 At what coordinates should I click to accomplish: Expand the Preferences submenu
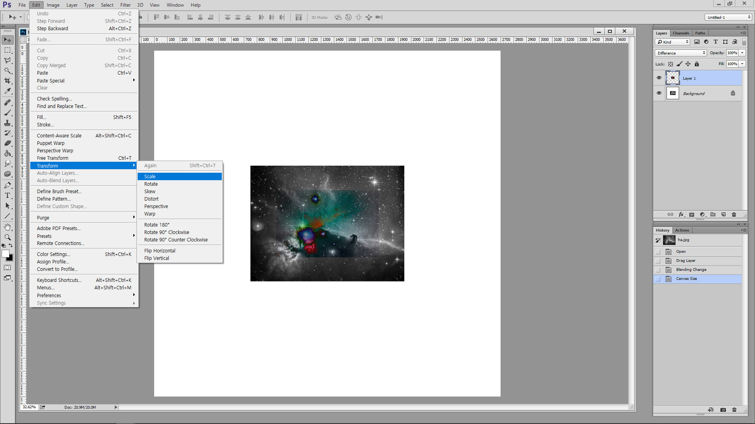pos(84,295)
